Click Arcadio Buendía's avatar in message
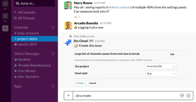 pyautogui.click(x=68, y=26)
